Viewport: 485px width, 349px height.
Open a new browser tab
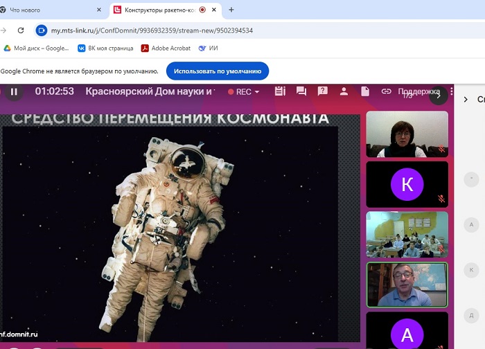point(231,10)
